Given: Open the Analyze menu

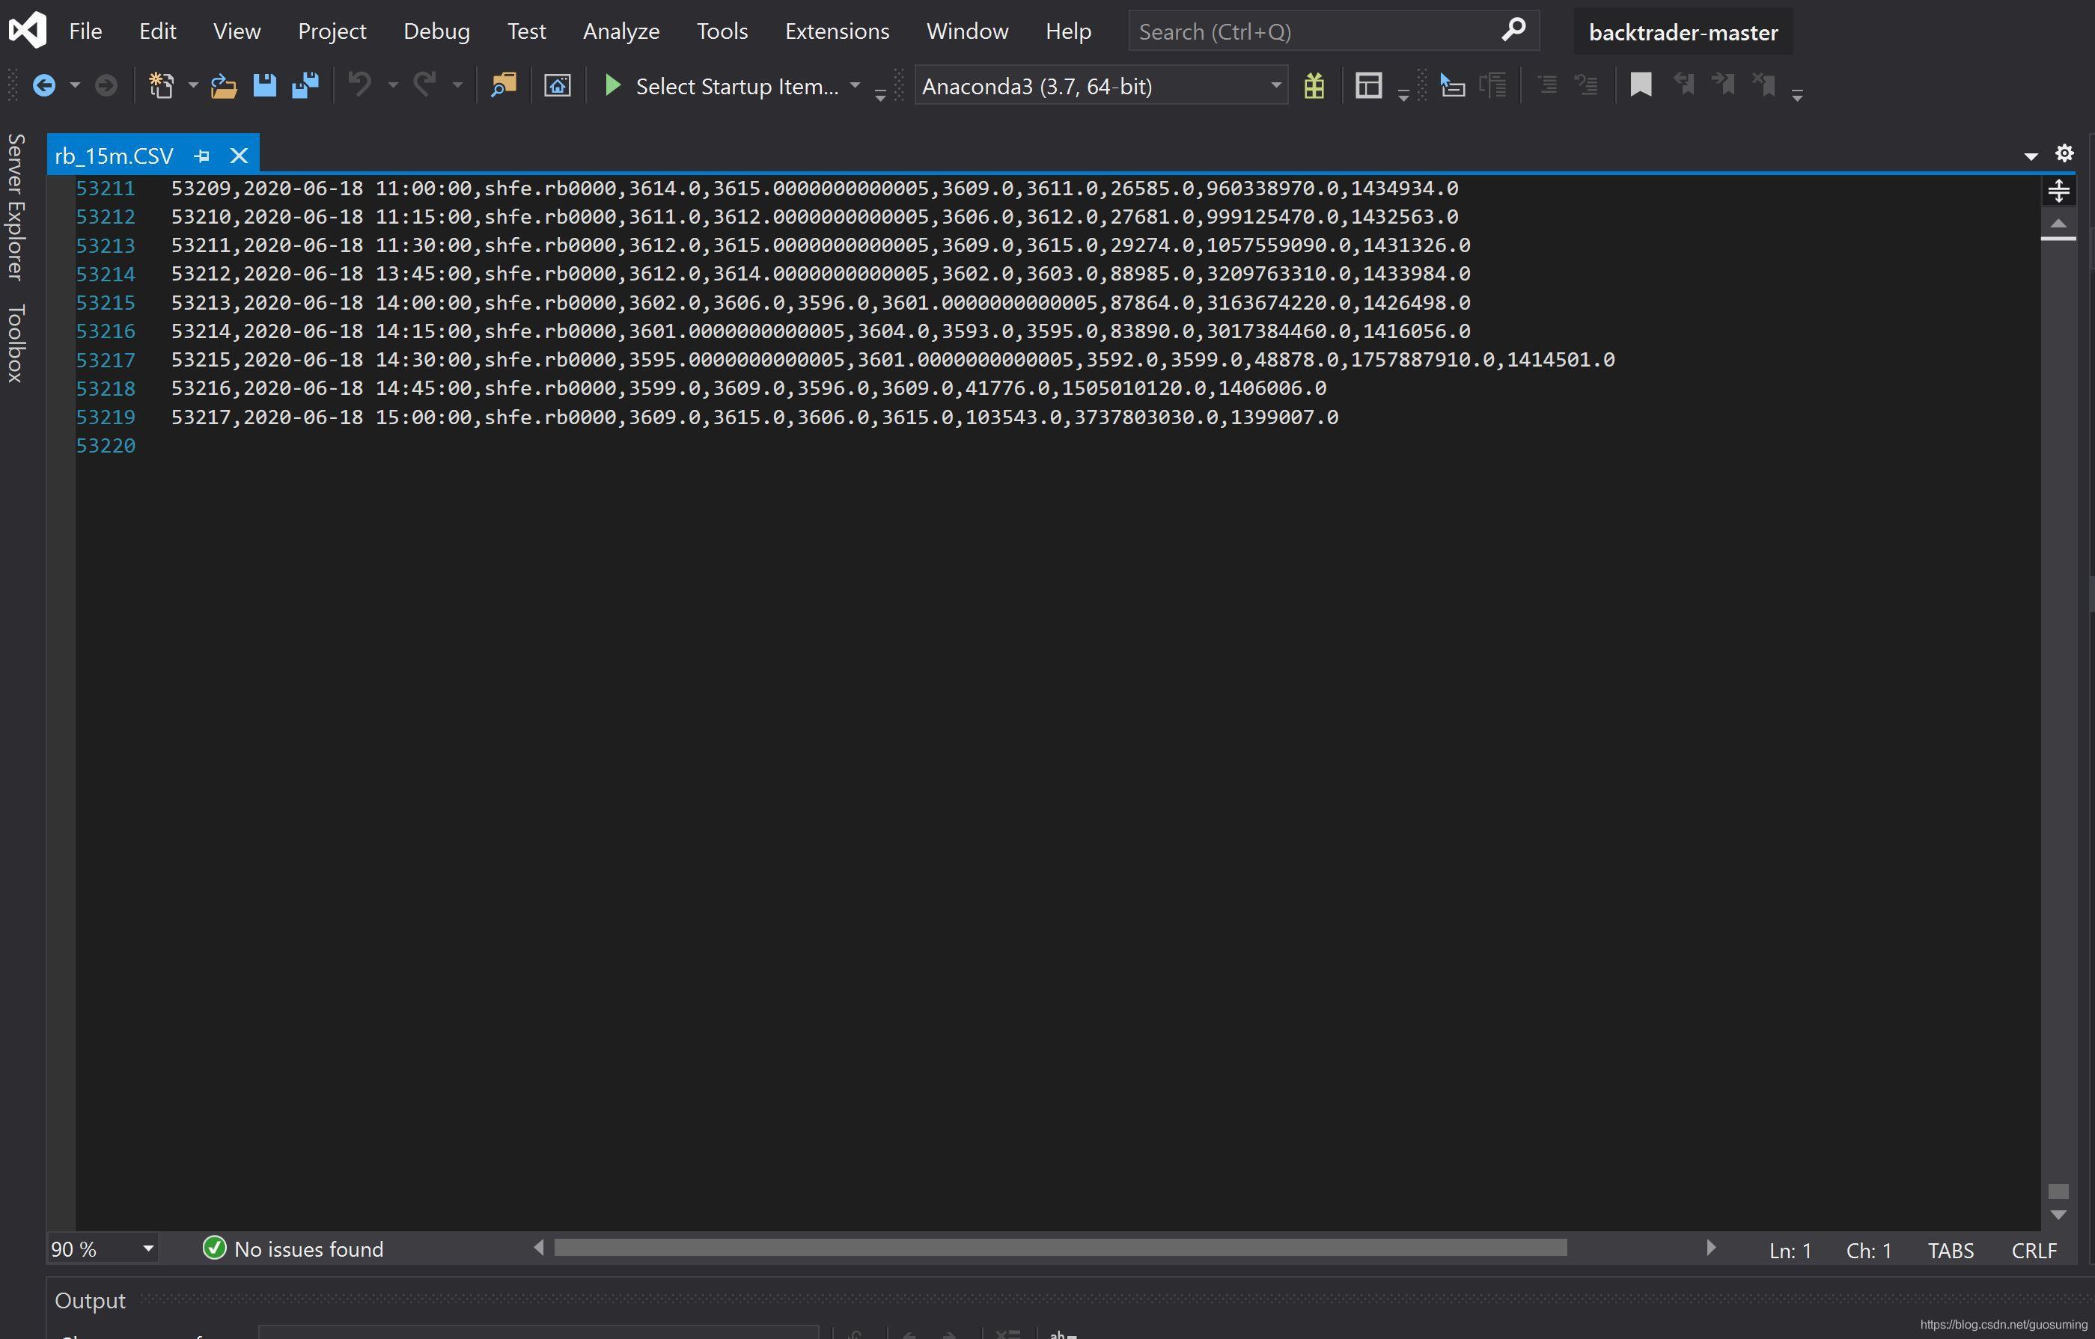Looking at the screenshot, I should pyautogui.click(x=621, y=31).
